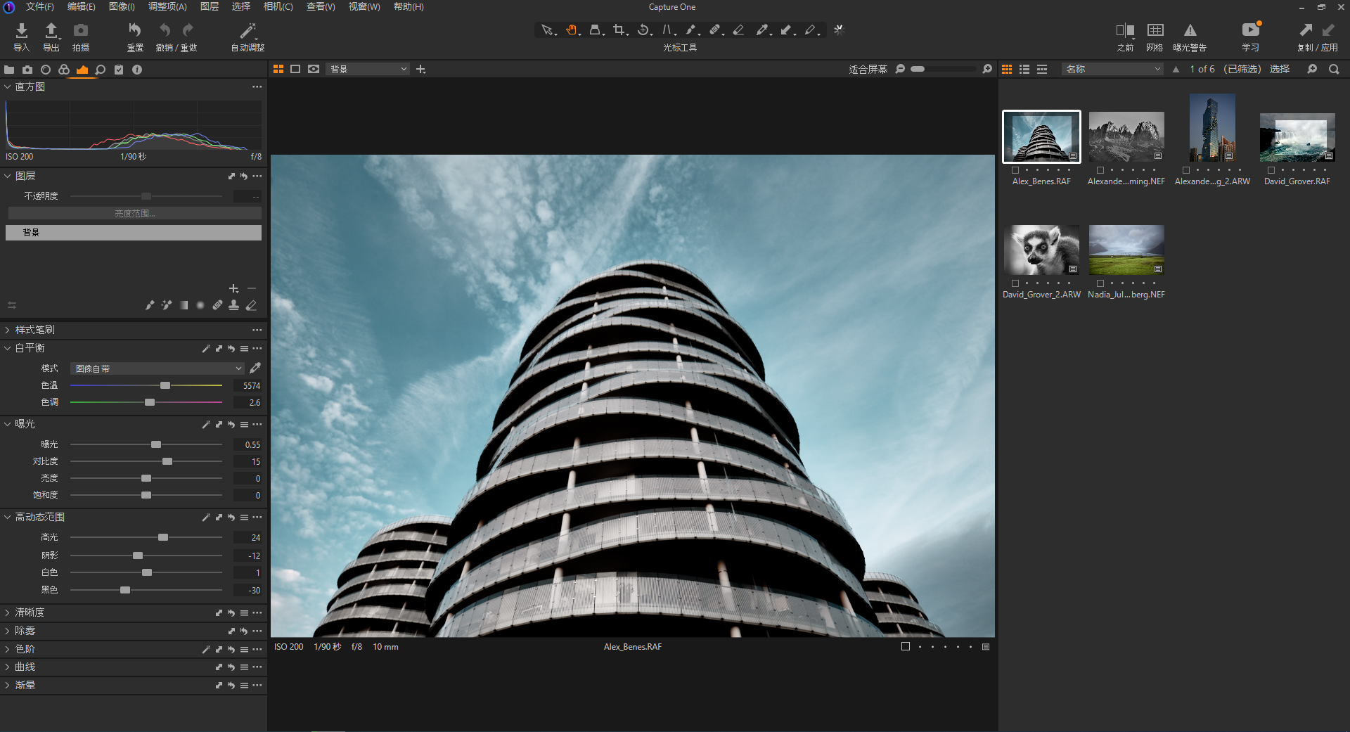Viewport: 1350px width, 732px height.
Task: Open the 拍摄 capture camera button
Action: pyautogui.click(x=81, y=30)
